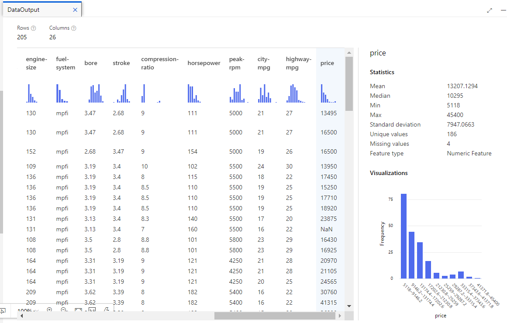Screen dimensions: 507x323
Task: Click the engine-size column histogram thumbnail
Action: (31, 93)
